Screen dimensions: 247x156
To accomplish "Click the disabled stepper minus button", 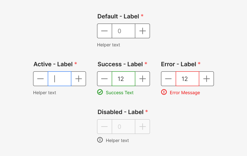I will point(105,127).
